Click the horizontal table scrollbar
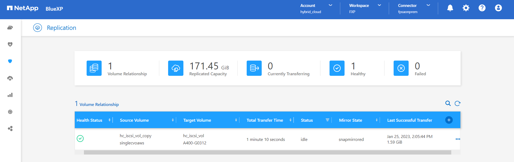The height and width of the screenshot is (162, 514). 267,152
